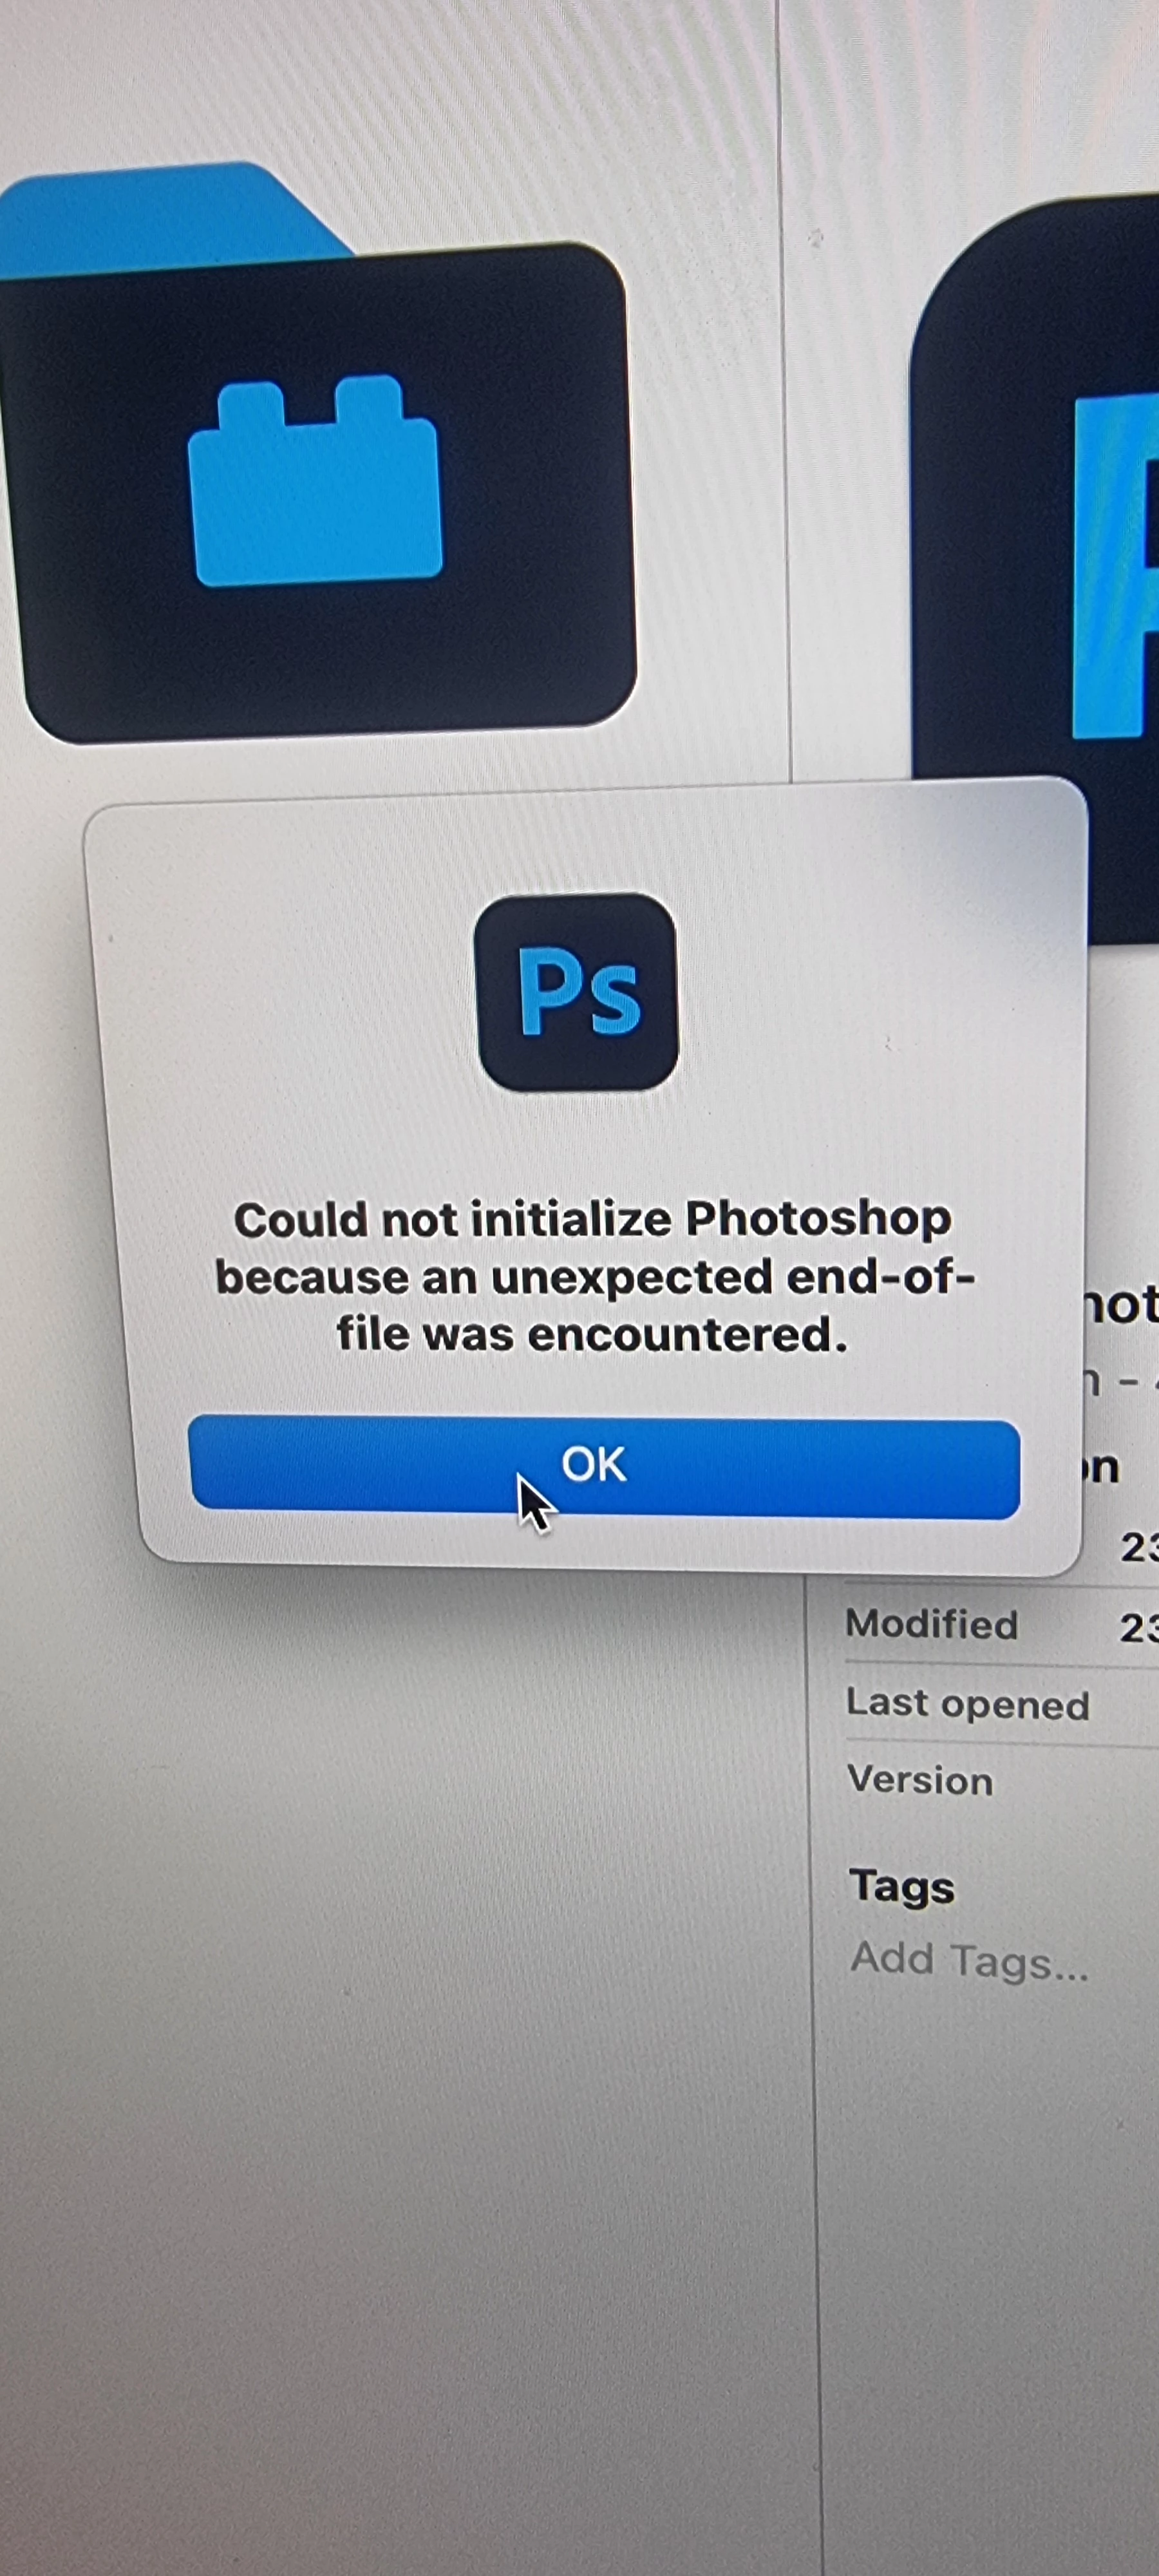1159x2576 pixels.
Task: Click the partially hidden Information heading
Action: pyautogui.click(x=1100, y=1468)
